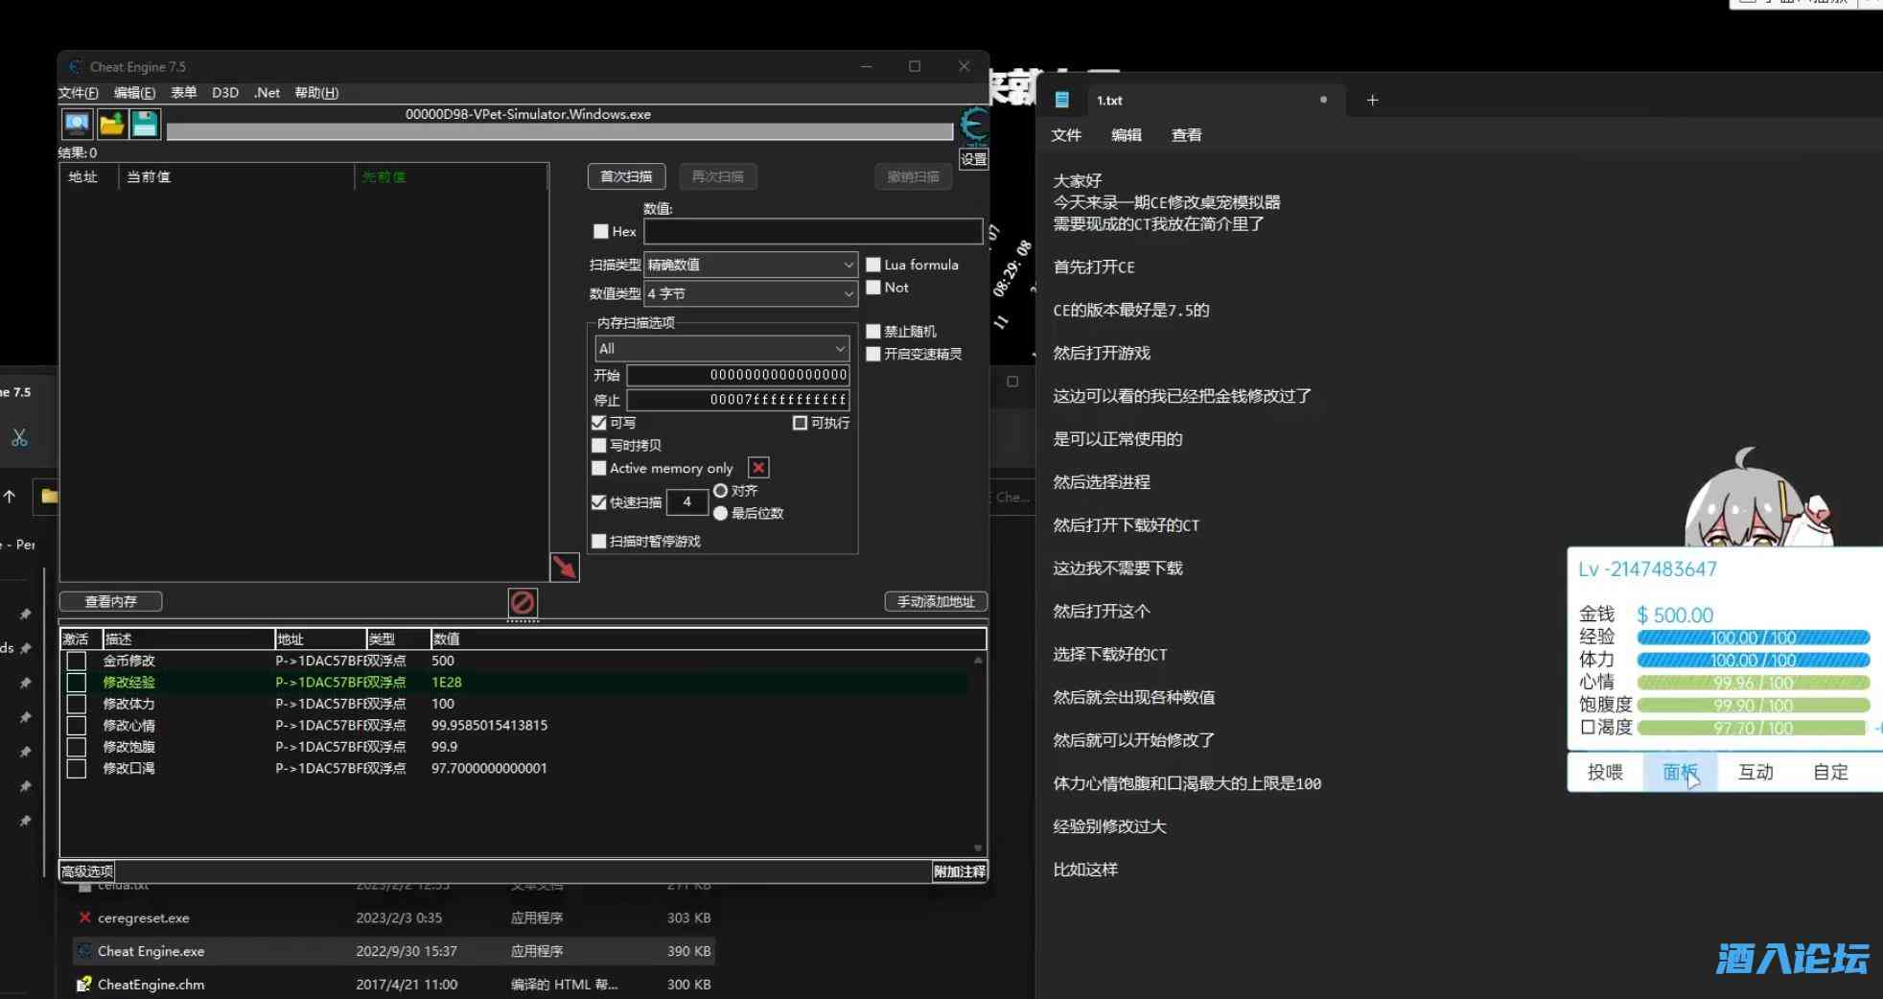Activate the 金币修改 entry checkbox
Image resolution: width=1883 pixels, height=999 pixels.
[77, 661]
